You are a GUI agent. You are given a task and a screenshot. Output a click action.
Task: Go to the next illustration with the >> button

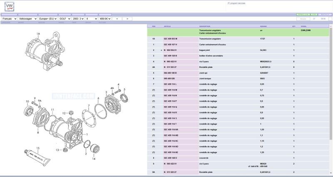127,19
